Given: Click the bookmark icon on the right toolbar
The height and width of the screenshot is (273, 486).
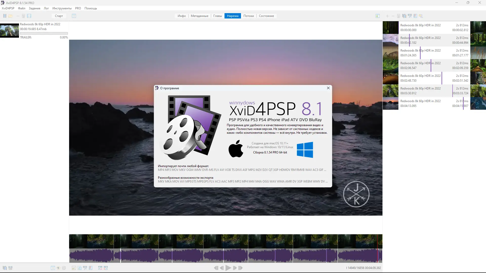Looking at the screenshot, I should [x=415, y=16].
